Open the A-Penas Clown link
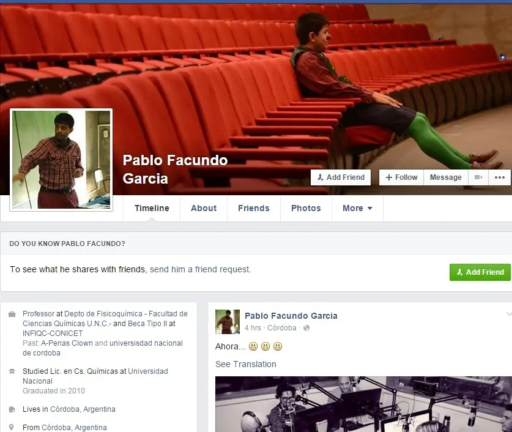This screenshot has width=512, height=432. (x=67, y=343)
